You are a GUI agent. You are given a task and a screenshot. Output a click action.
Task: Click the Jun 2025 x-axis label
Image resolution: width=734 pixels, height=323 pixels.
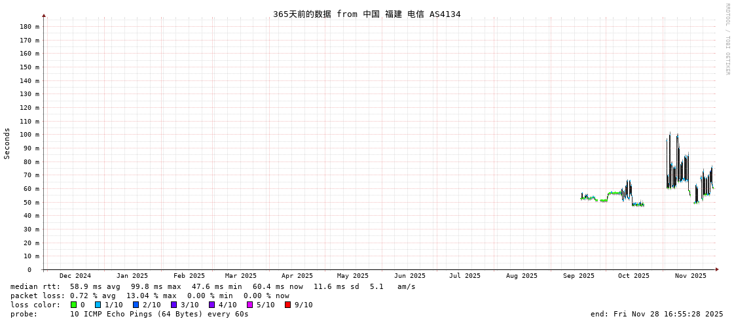410,276
